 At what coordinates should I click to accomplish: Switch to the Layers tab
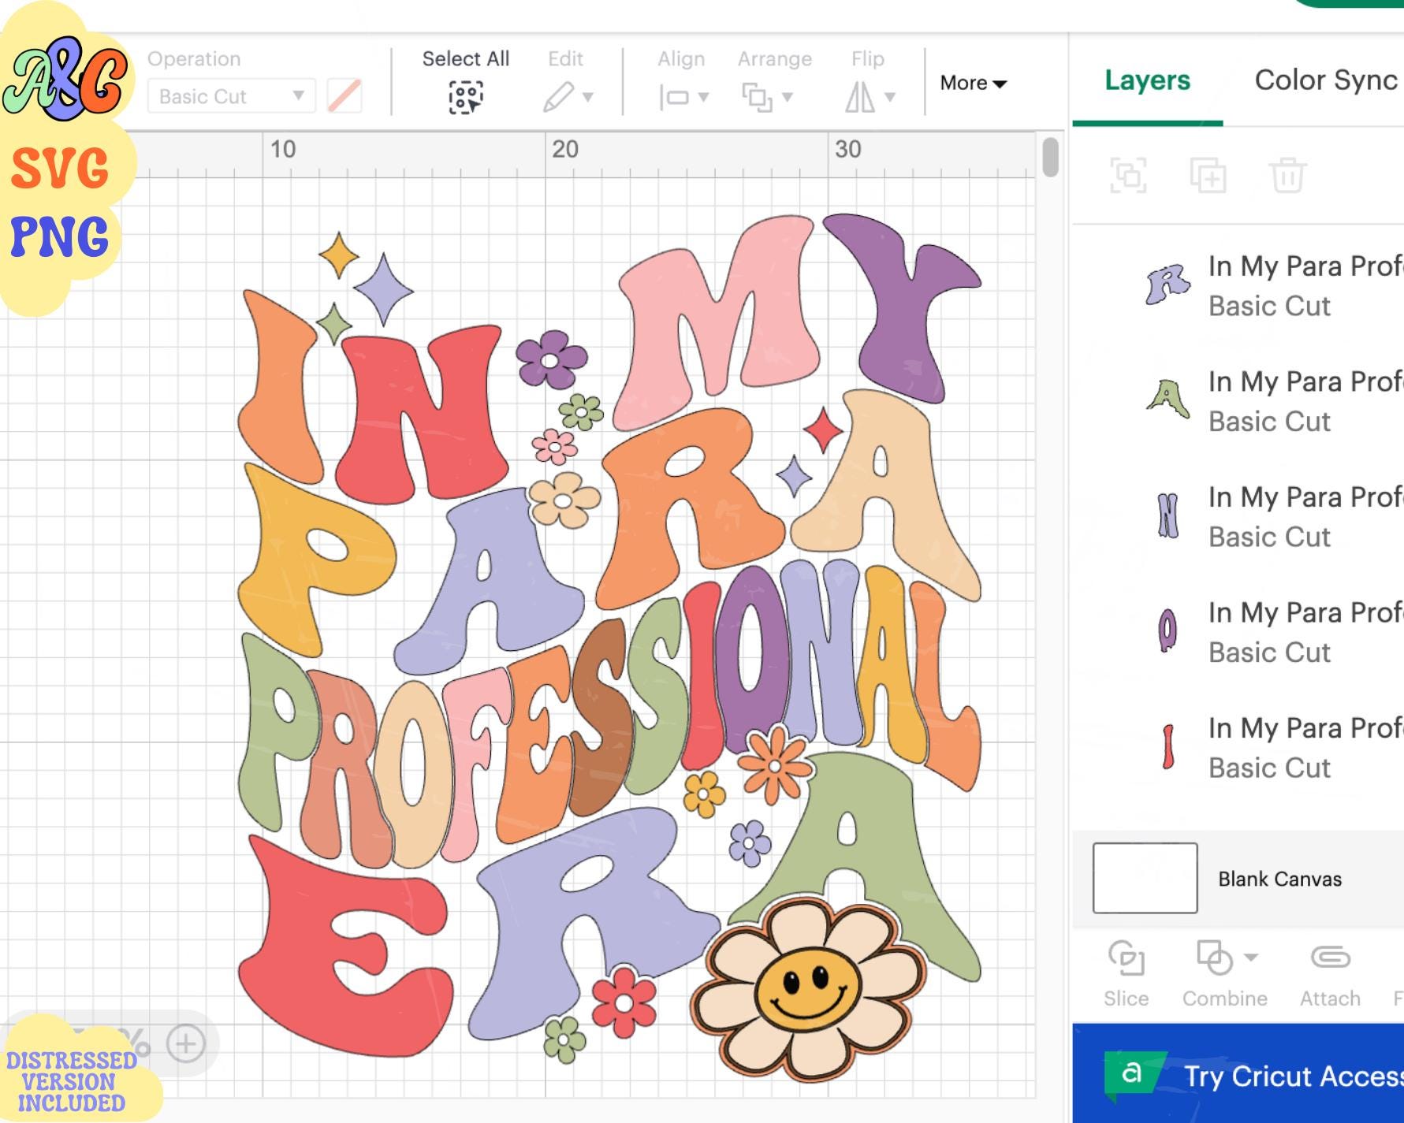click(x=1147, y=80)
